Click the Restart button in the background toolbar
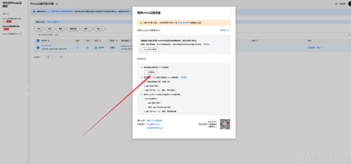The width and height of the screenshot is (351, 164). 60,29
